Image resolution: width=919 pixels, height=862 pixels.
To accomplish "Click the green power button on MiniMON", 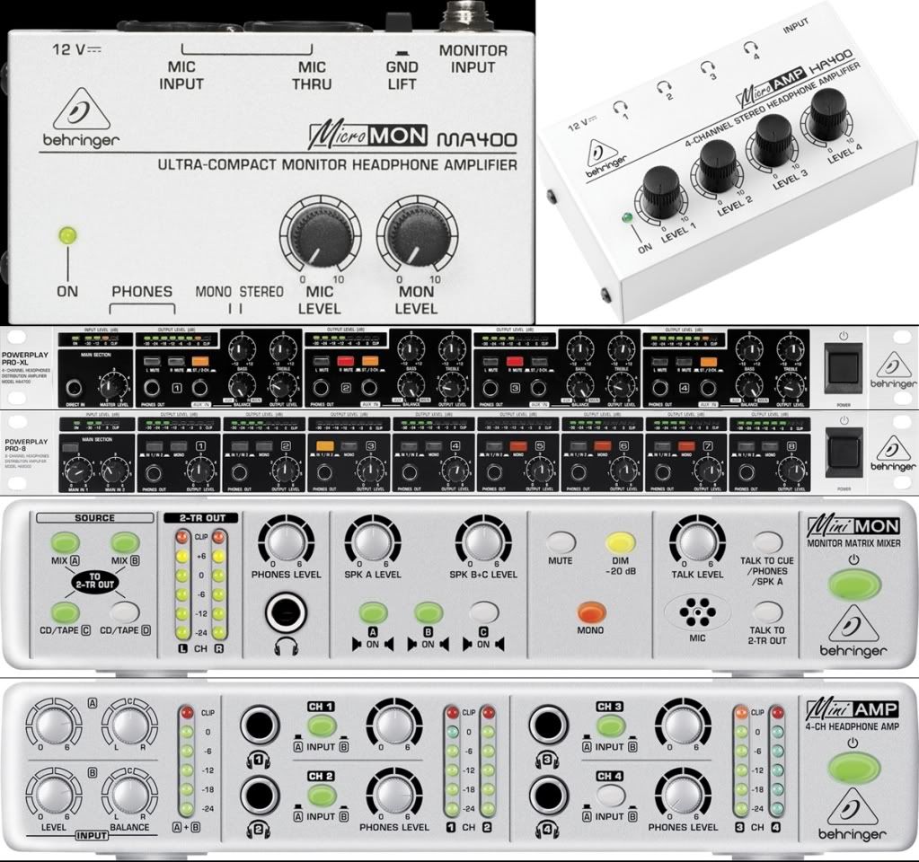I will click(854, 585).
